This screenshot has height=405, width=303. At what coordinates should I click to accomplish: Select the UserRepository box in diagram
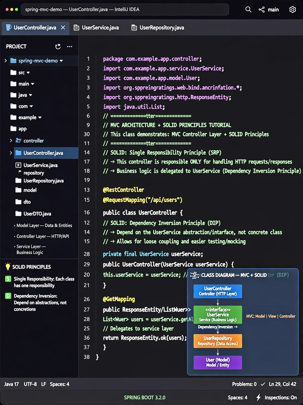click(217, 341)
